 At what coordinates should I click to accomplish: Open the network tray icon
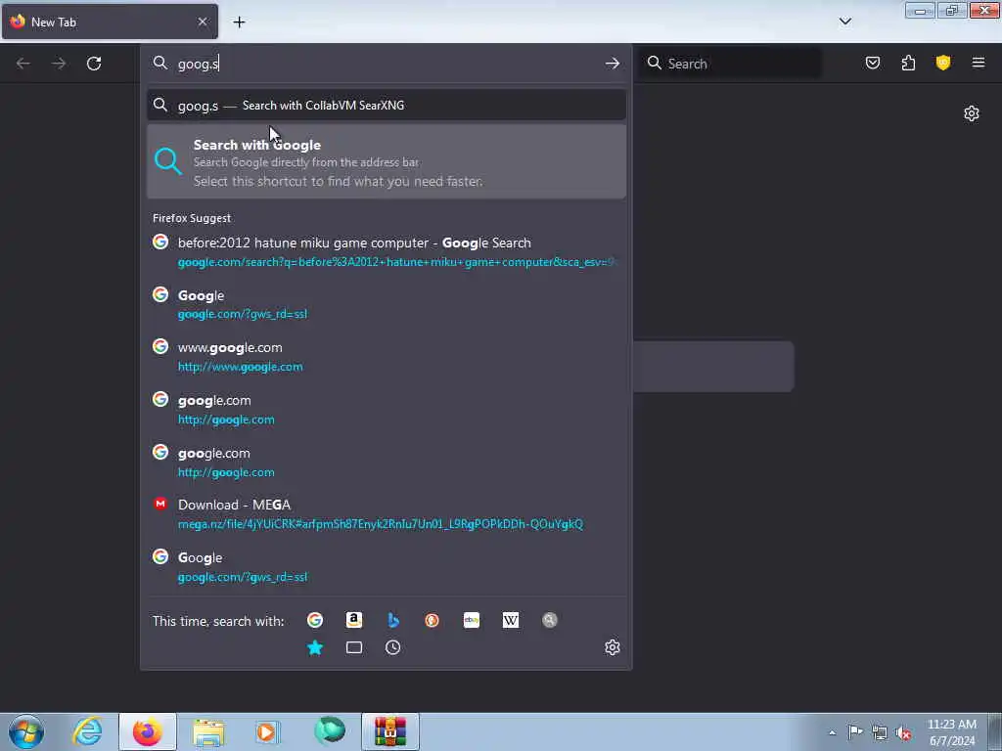[x=880, y=732]
